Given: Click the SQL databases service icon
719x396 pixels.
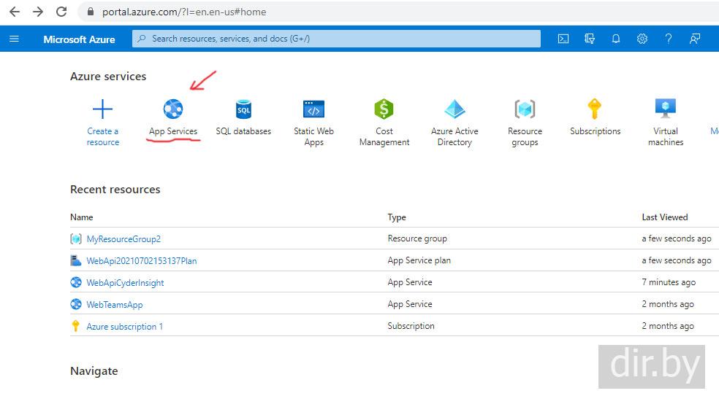Looking at the screenshot, I should [x=243, y=109].
